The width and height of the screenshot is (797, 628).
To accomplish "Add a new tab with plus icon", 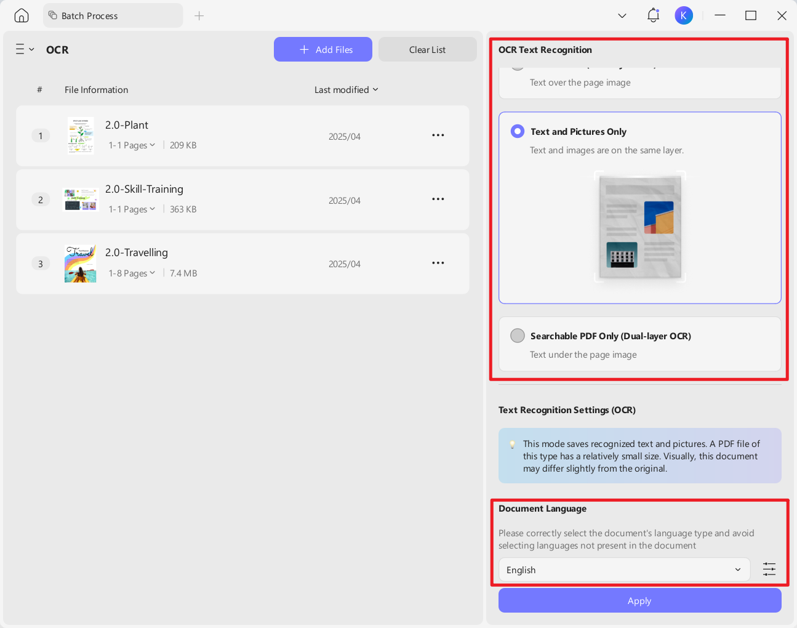I will [199, 15].
